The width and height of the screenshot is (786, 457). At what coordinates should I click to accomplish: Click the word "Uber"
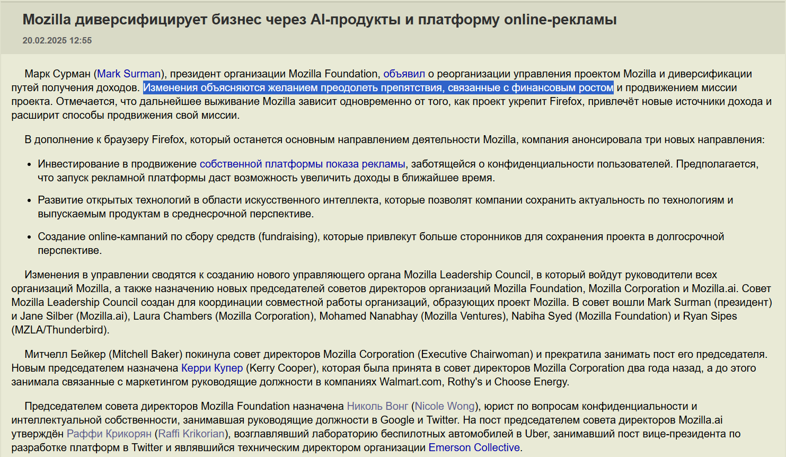point(535,434)
